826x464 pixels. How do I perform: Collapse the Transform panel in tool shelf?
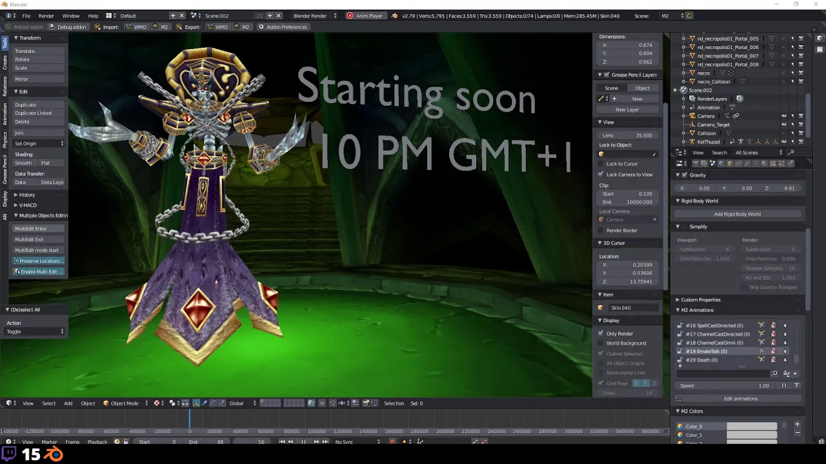[x=15, y=38]
